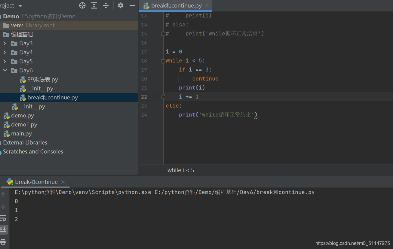Click the Python file icon on editor tab
The width and height of the screenshot is (393, 249).
click(x=146, y=6)
